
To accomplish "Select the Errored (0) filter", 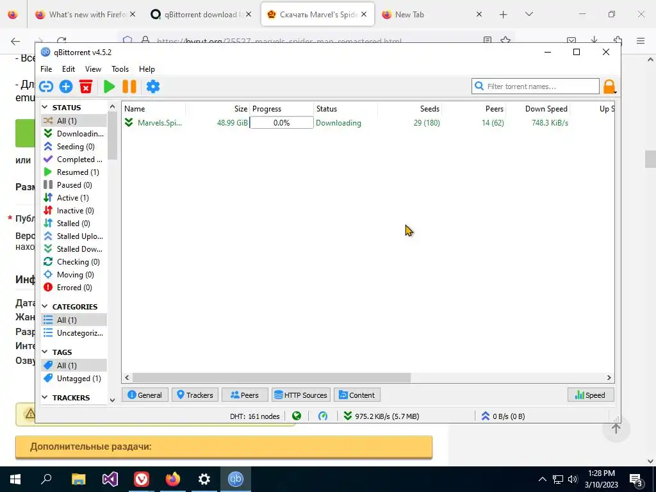I will [x=74, y=288].
